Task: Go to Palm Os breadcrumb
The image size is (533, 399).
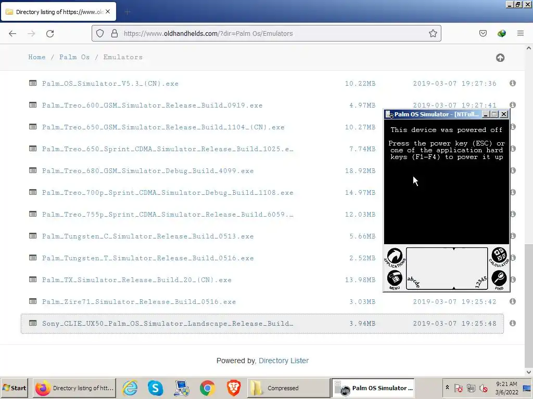Action: pos(74,57)
